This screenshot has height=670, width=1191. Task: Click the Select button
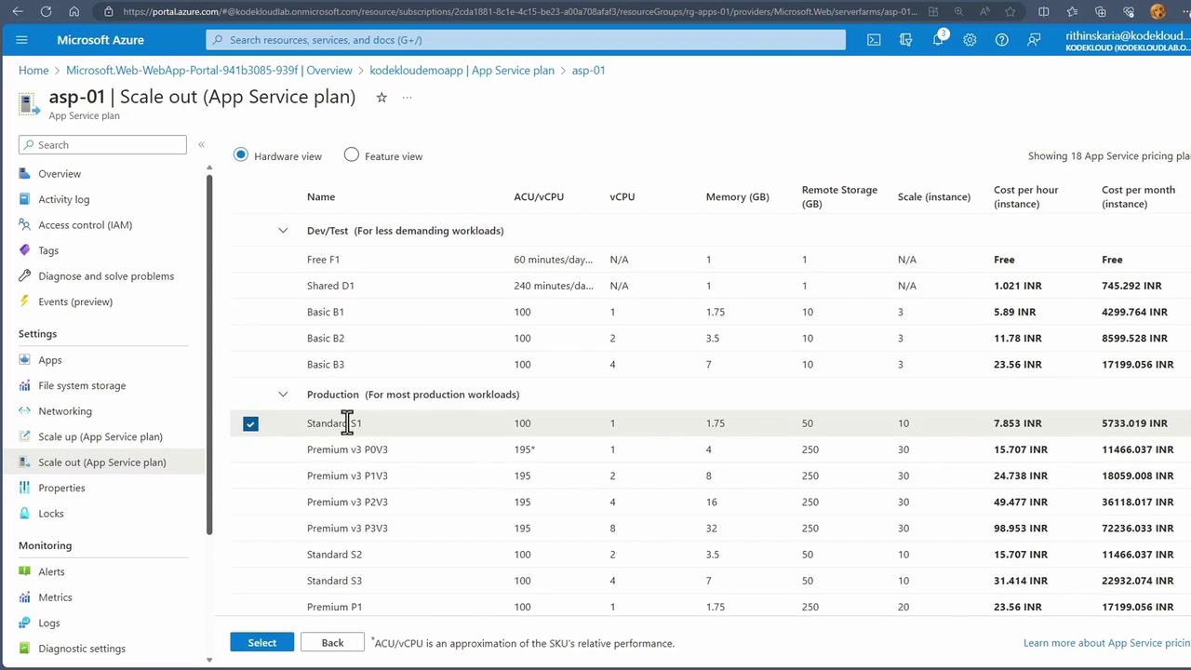262,643
